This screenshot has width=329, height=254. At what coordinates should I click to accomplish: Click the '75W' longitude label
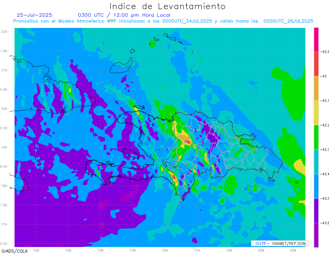(x=68, y=250)
